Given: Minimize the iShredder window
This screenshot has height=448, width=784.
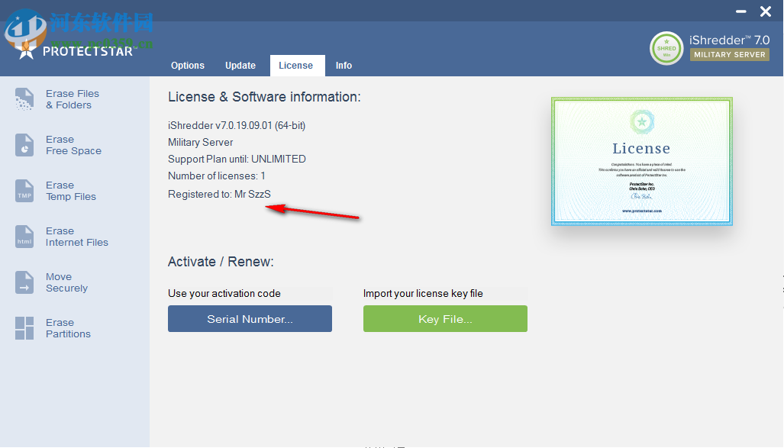Looking at the screenshot, I should click(741, 11).
